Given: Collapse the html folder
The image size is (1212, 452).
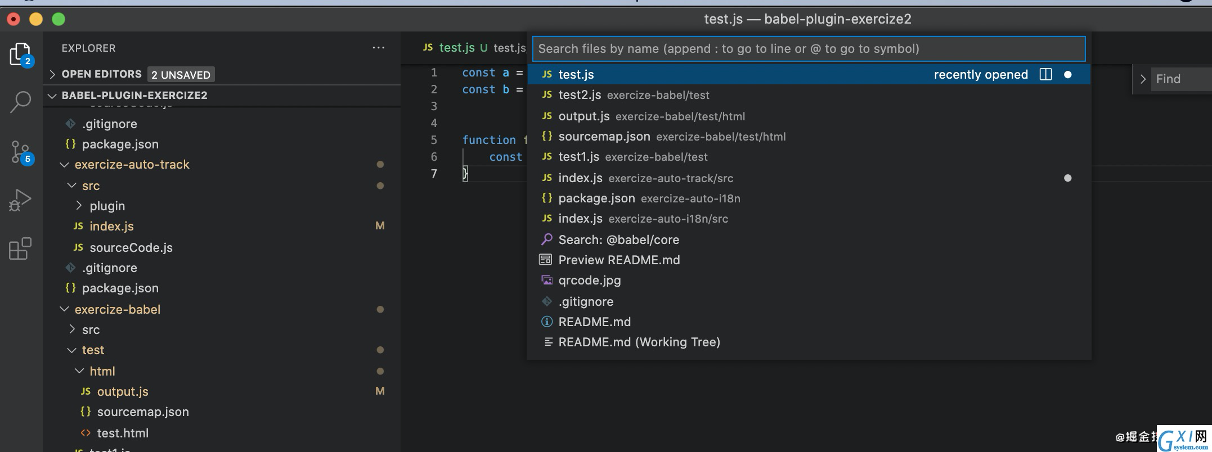Looking at the screenshot, I should [x=79, y=371].
